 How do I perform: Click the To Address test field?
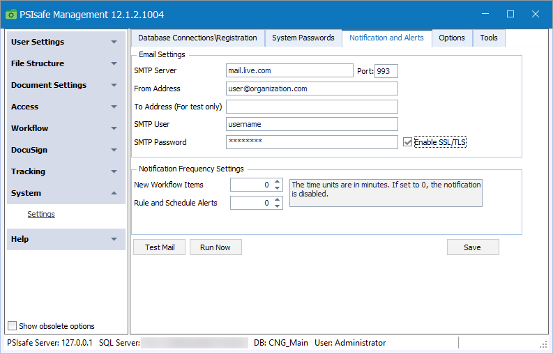(312, 107)
